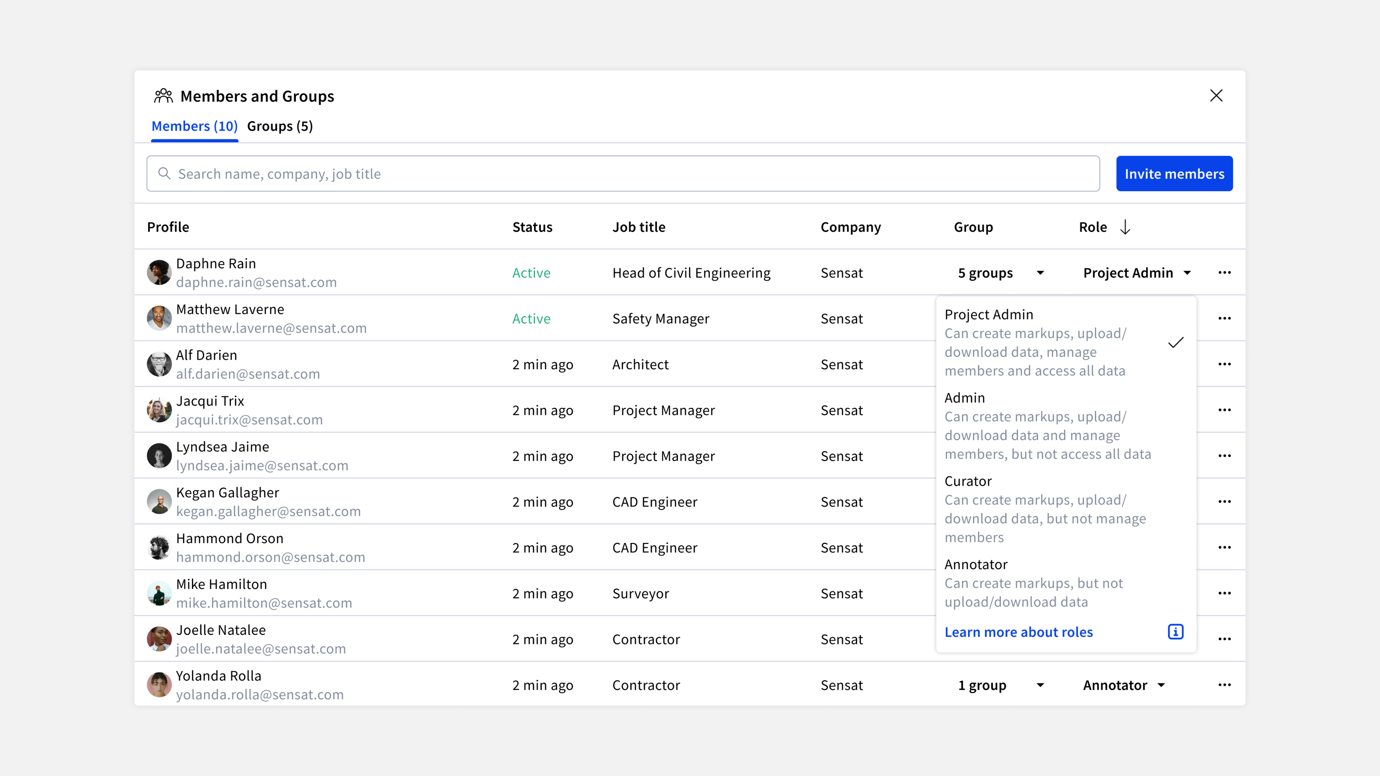Click Yolanda Rolla's Sensat company cell
1380x776 pixels.
pos(842,685)
